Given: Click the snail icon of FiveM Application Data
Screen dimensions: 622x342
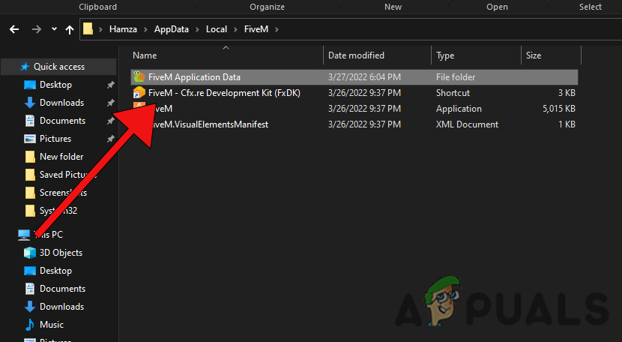Looking at the screenshot, I should tap(139, 76).
